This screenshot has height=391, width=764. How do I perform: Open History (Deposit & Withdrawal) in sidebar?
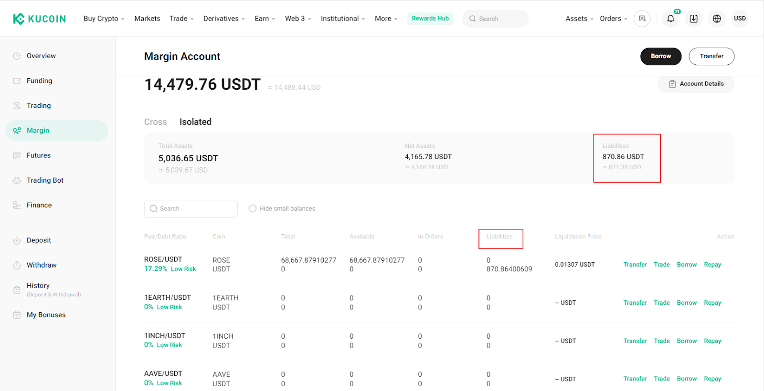click(53, 290)
